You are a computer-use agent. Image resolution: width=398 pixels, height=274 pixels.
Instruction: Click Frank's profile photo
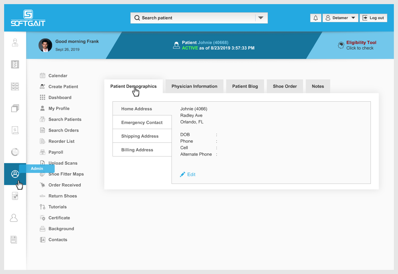45,45
